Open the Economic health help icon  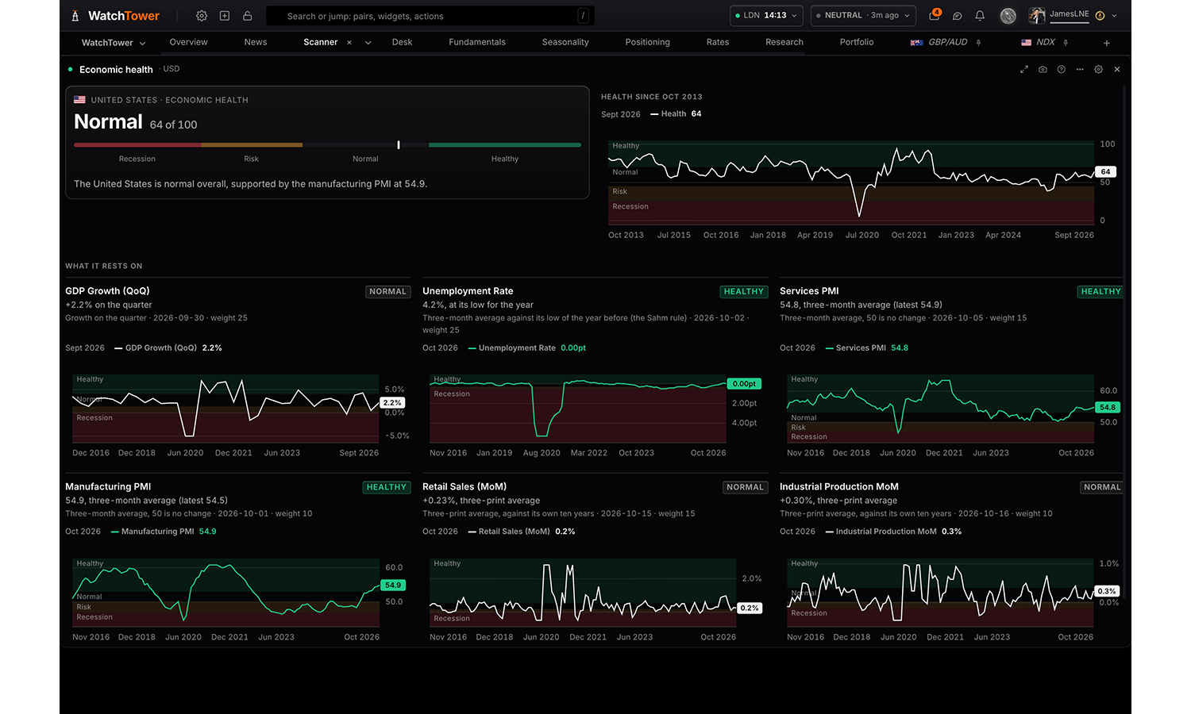(1062, 70)
